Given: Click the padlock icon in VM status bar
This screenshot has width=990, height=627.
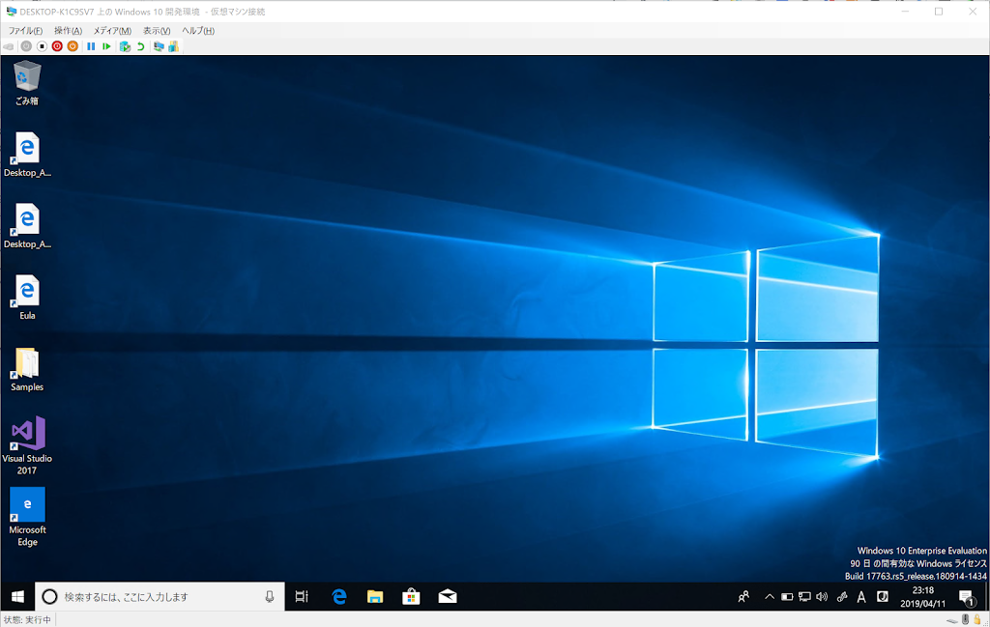Looking at the screenshot, I should coord(977,620).
